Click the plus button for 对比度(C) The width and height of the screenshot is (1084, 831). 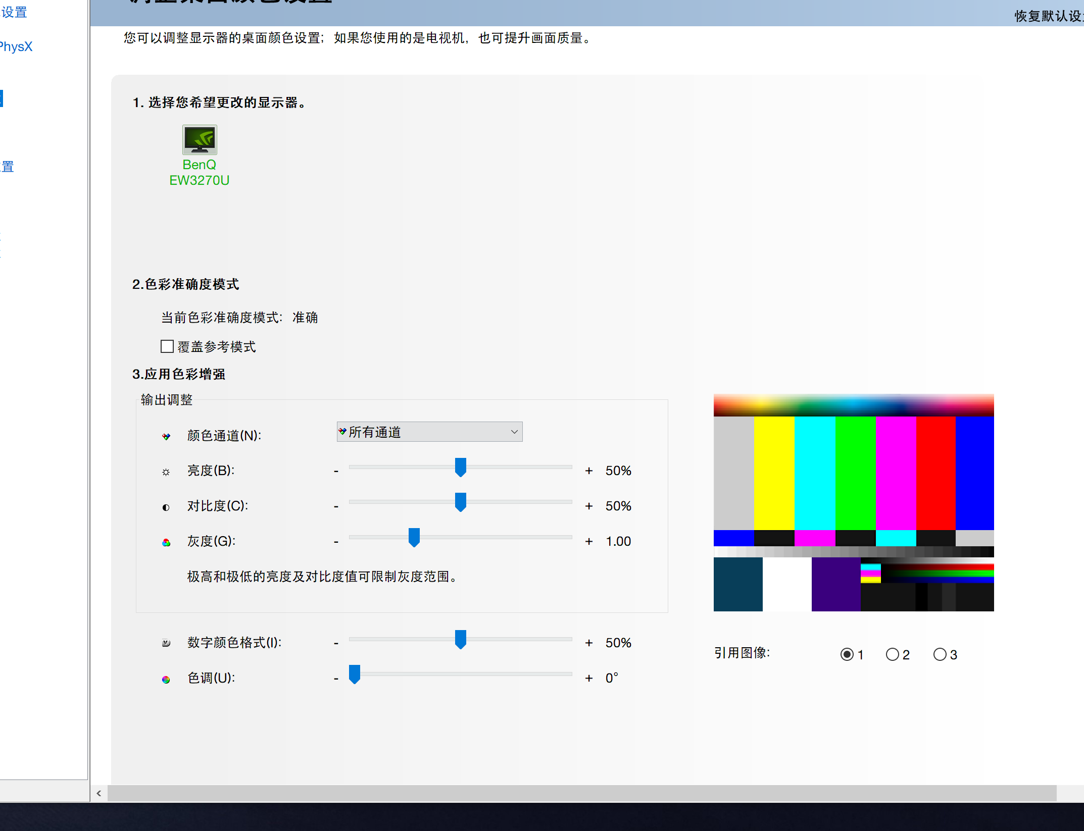(589, 506)
